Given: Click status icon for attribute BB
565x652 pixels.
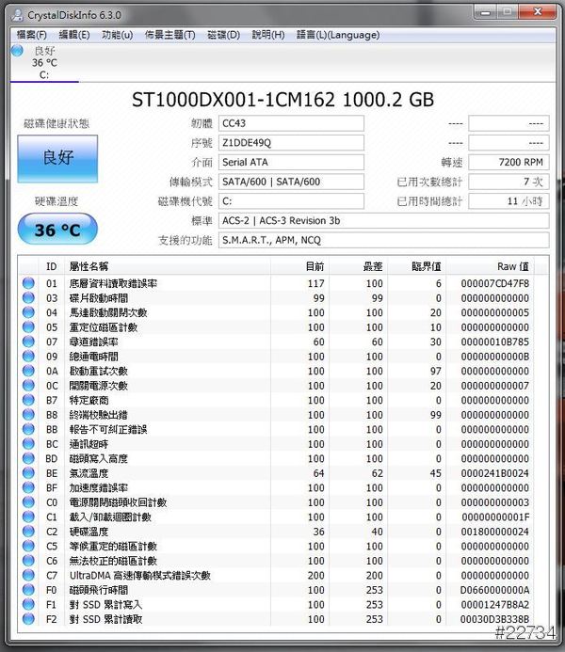Looking at the screenshot, I should 28,429.
